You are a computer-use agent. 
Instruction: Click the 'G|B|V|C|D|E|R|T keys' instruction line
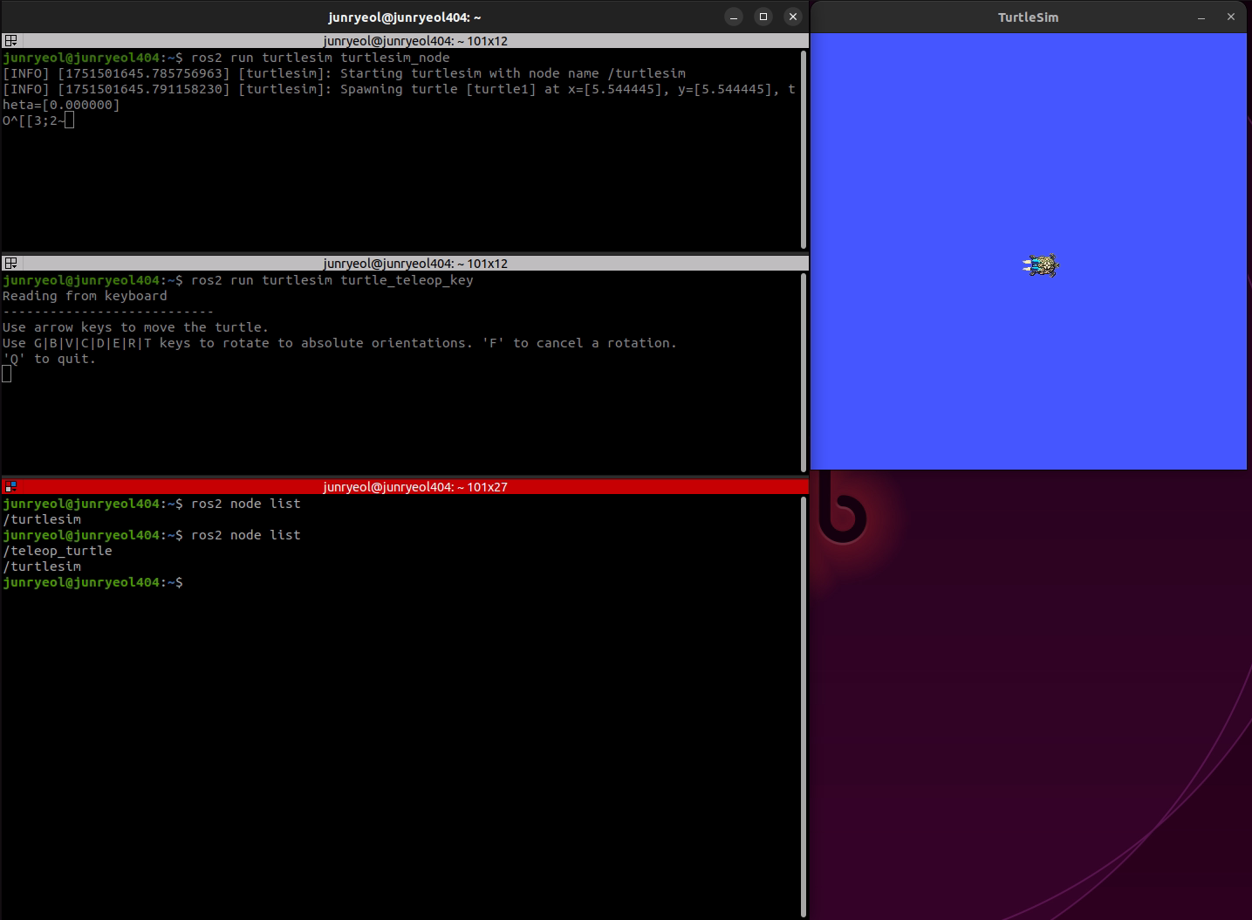339,343
